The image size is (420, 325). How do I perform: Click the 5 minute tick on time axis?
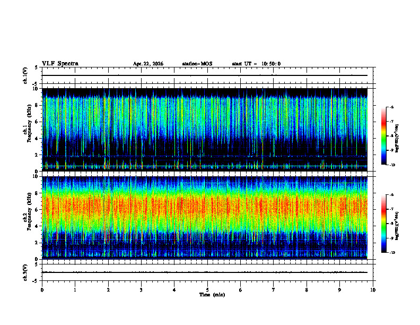pyautogui.click(x=207, y=290)
